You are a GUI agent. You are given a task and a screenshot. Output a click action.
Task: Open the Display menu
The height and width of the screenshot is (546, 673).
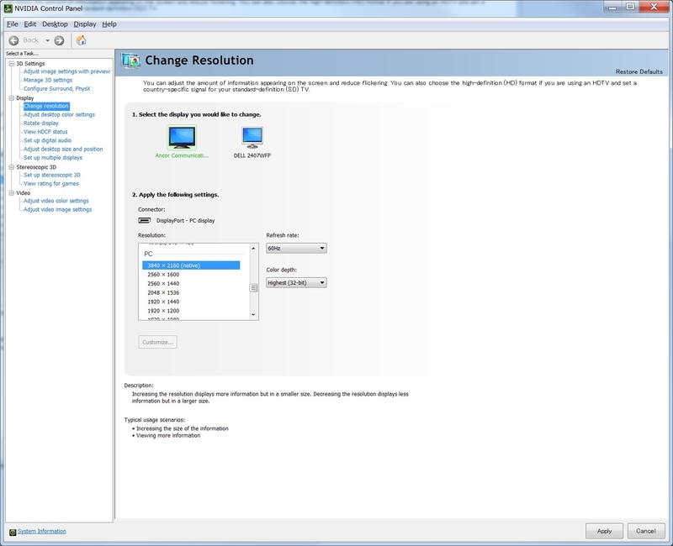point(85,24)
